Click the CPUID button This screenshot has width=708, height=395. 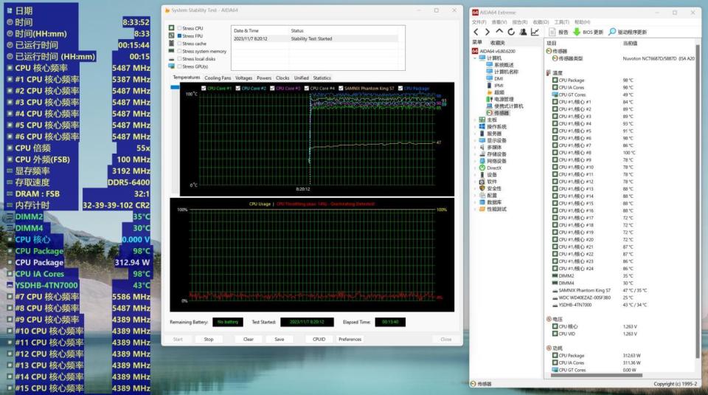[319, 339]
